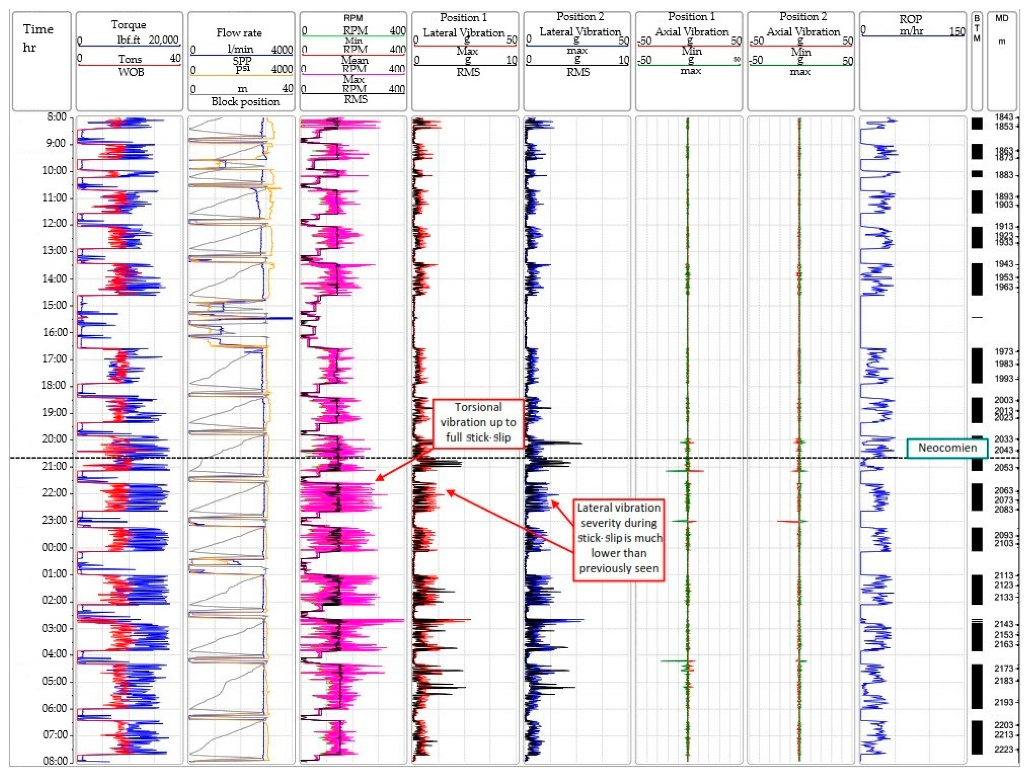
Task: Click Lateral vibration severity annotation text
Action: tap(619, 538)
